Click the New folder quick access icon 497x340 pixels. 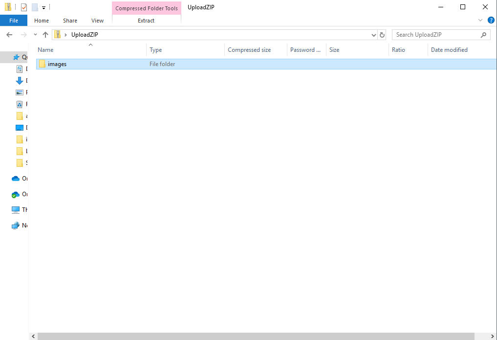tap(35, 7)
